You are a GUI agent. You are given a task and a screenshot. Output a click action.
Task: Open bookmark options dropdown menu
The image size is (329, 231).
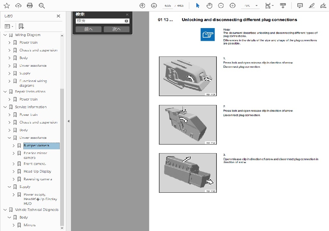tap(9, 26)
